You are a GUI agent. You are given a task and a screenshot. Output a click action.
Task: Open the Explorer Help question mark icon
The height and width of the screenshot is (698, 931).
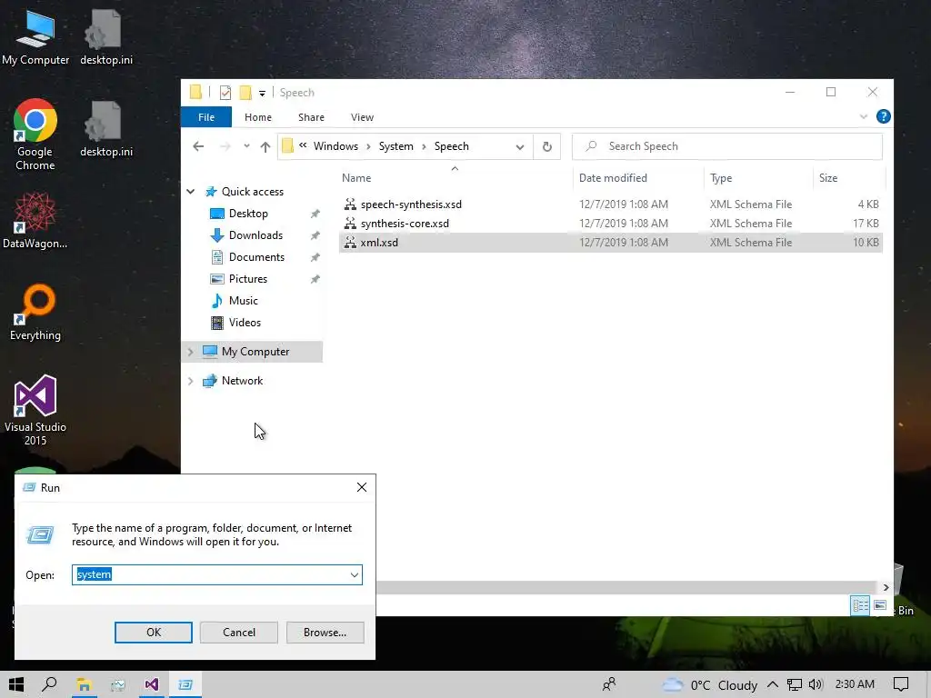pos(883,116)
